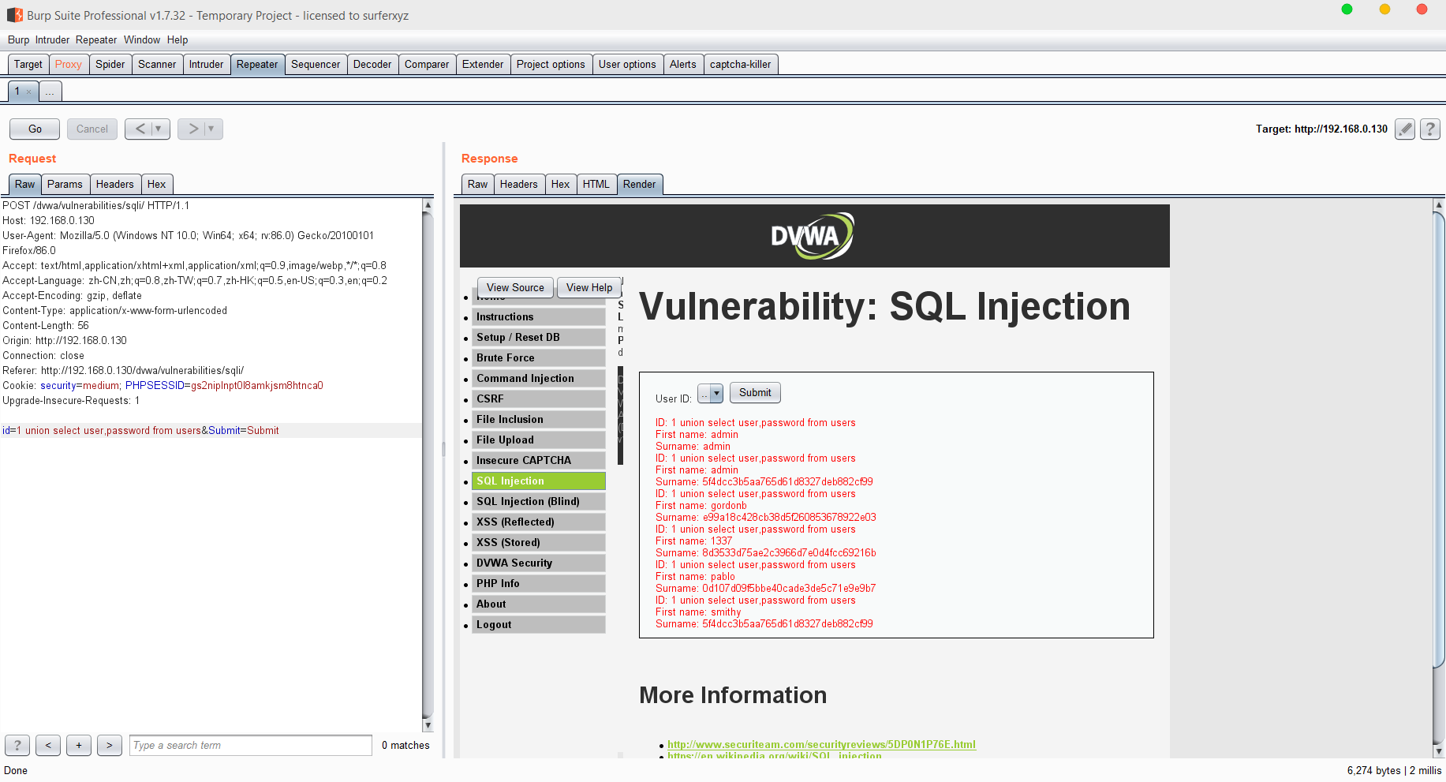Screen dimensions: 1446x782
Task: Select response Hex tab
Action: [x=560, y=184]
